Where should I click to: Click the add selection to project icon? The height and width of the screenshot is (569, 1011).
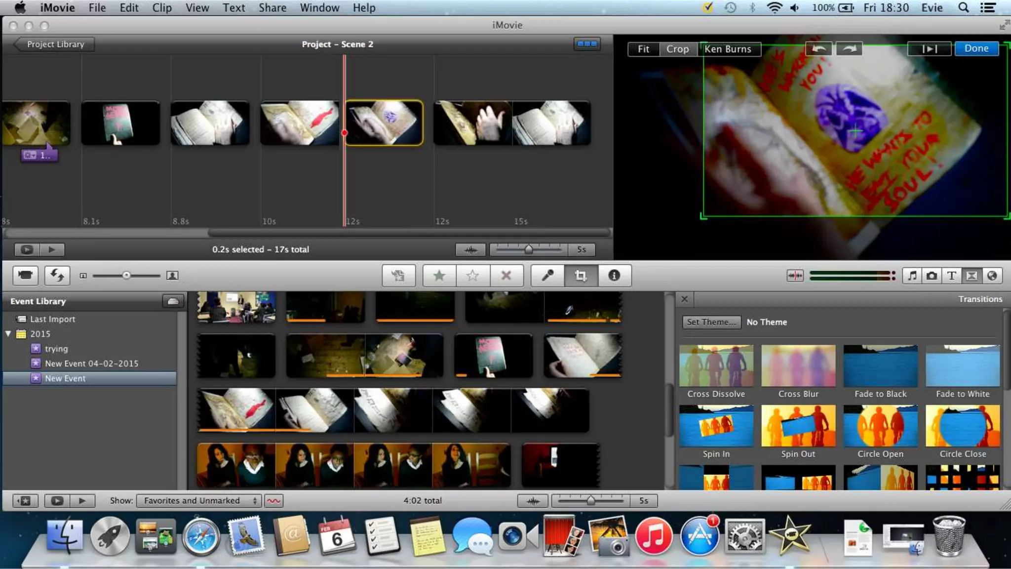pyautogui.click(x=398, y=275)
